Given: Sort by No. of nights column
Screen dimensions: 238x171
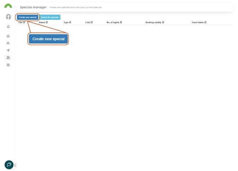Looking at the screenshot, I should [x=114, y=22].
